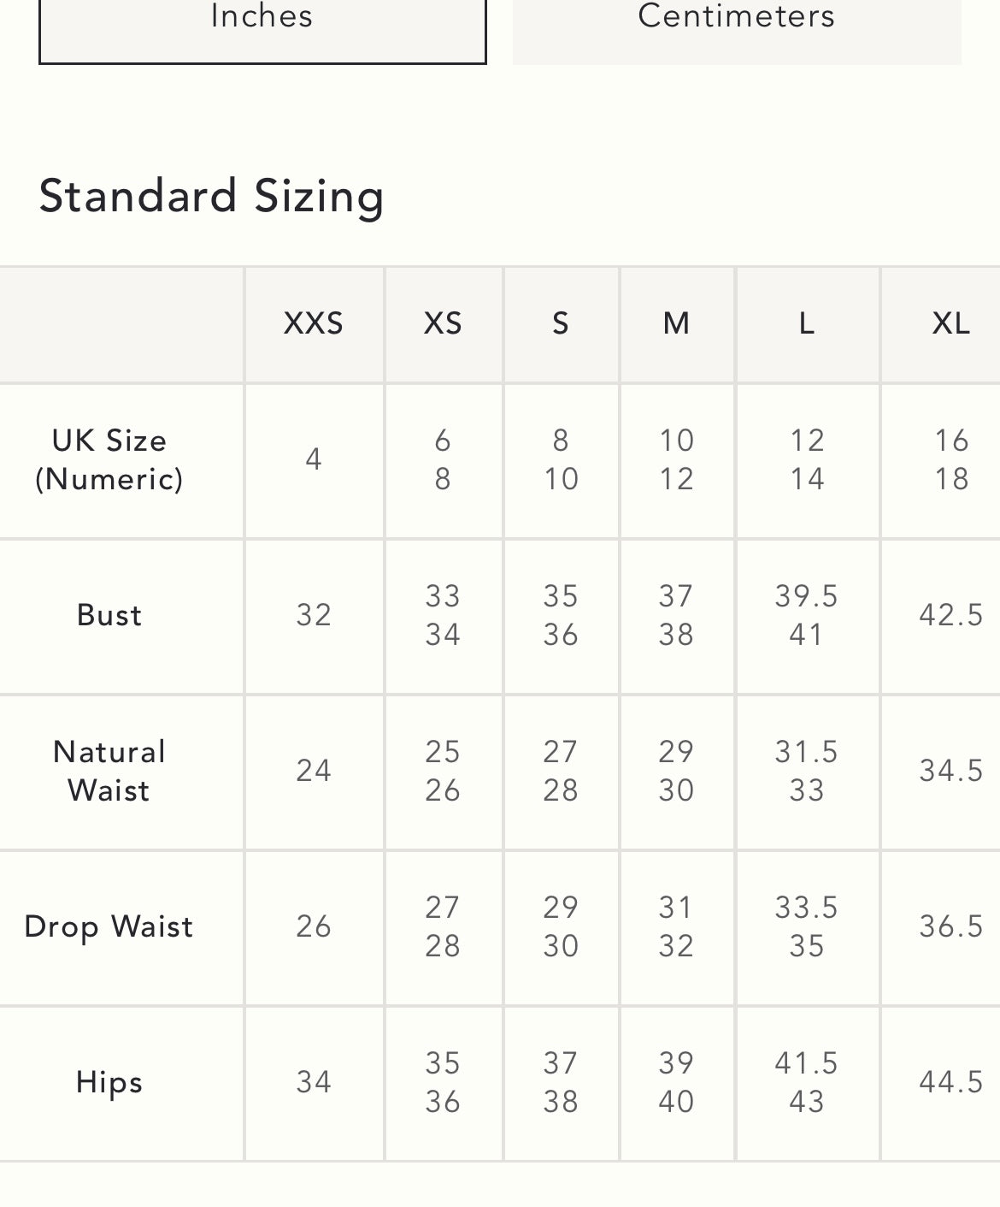Image resolution: width=1000 pixels, height=1207 pixels.
Task: Click the XL natural waist value 34.5
Action: point(950,771)
